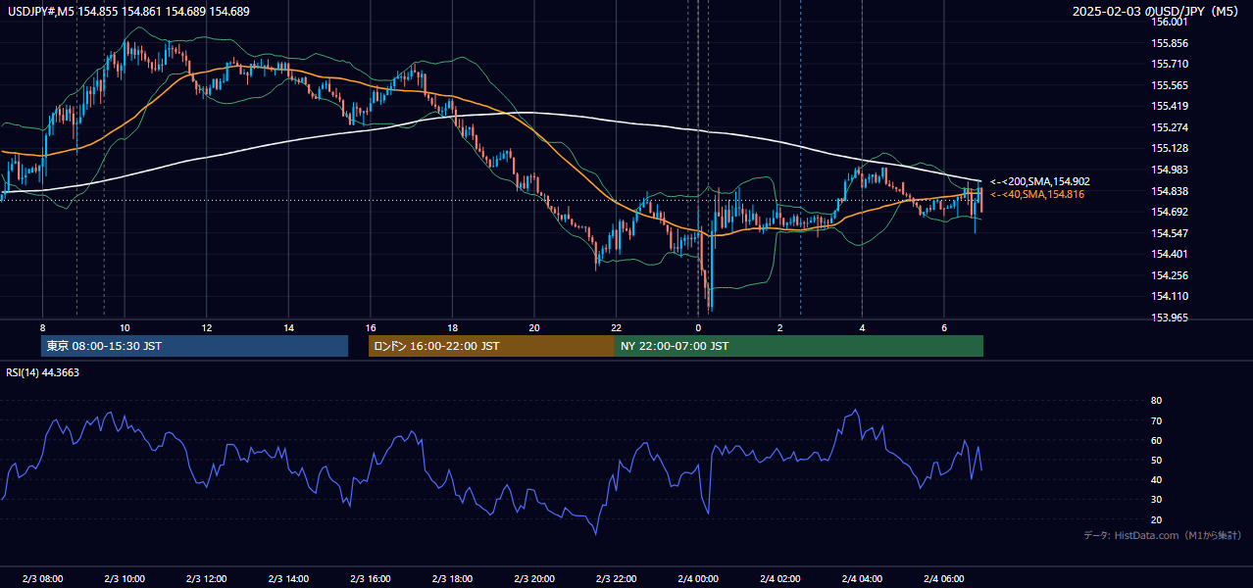Click hour label 18 under price chart
Image resolution: width=1253 pixels, height=588 pixels.
452,327
